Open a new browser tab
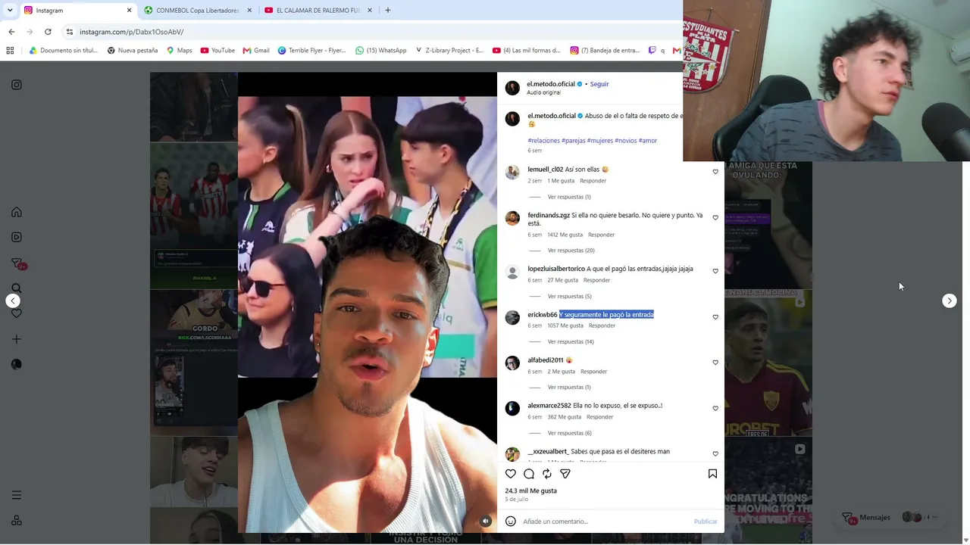Image resolution: width=970 pixels, height=545 pixels. point(388,11)
